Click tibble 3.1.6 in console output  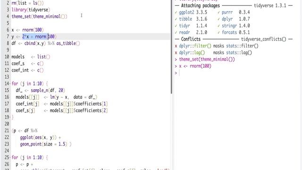193,19
